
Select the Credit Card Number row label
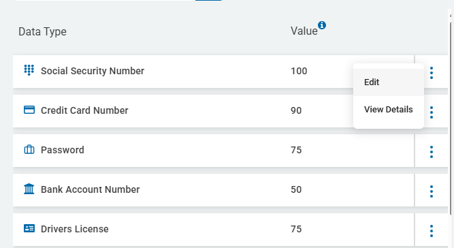pyautogui.click(x=84, y=110)
